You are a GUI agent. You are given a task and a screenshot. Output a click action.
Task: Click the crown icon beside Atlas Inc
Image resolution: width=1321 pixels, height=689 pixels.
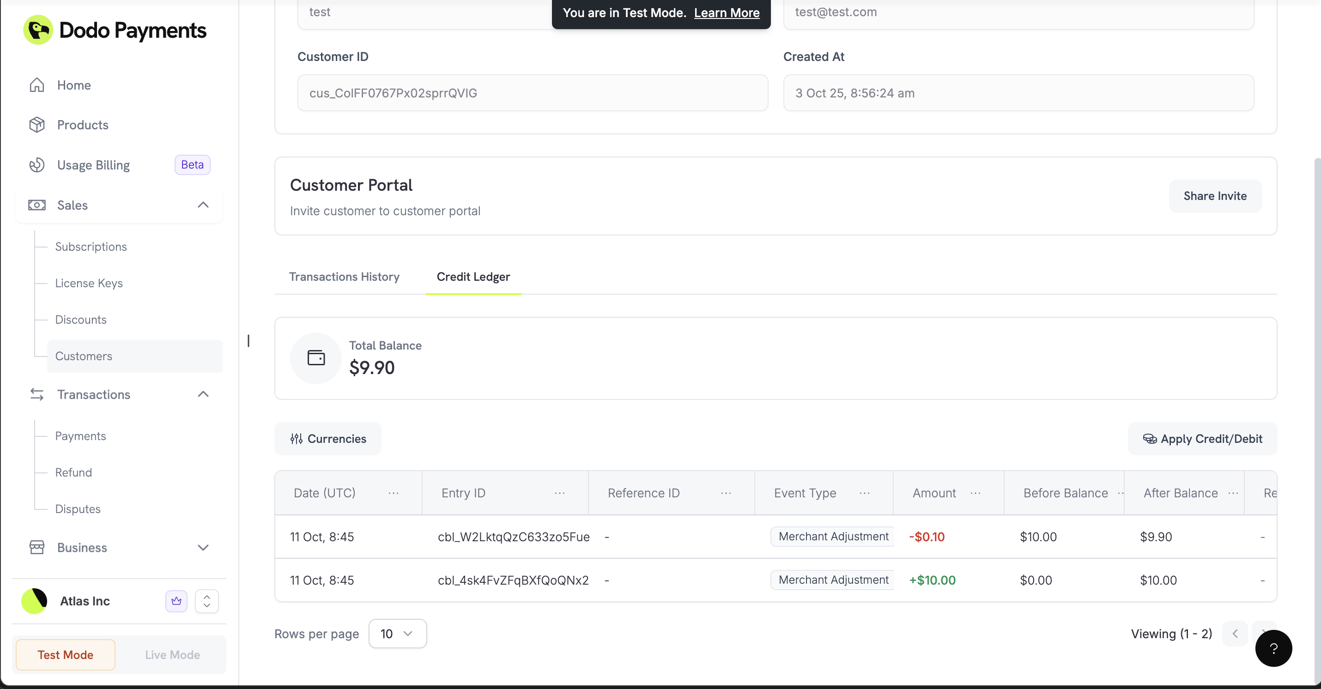coord(176,601)
